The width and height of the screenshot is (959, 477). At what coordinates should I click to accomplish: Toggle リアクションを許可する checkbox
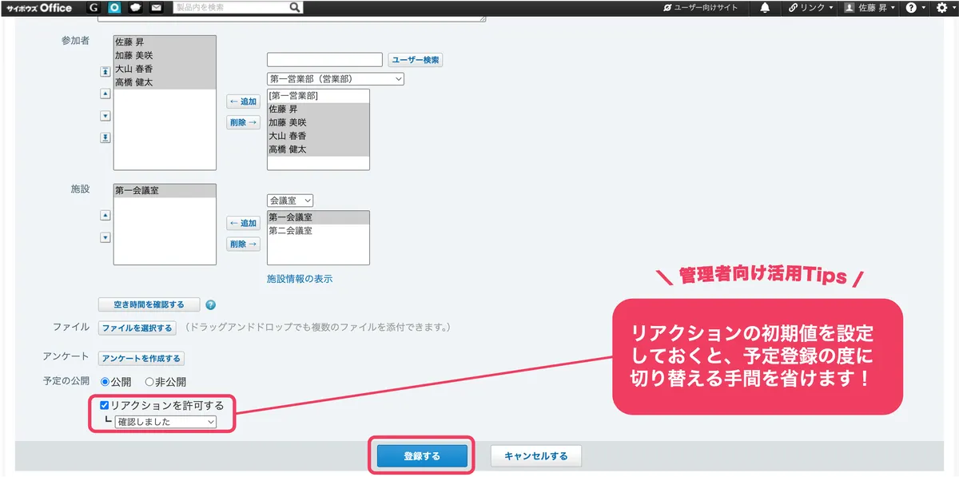[105, 405]
